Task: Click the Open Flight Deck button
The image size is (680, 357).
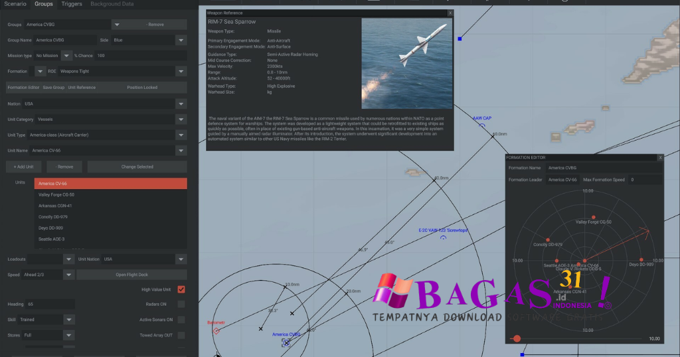Action: (x=132, y=275)
